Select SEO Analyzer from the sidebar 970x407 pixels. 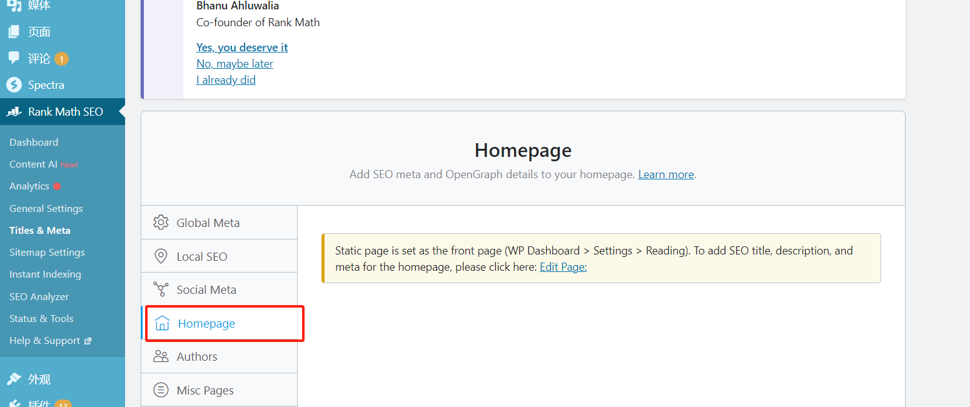click(x=39, y=297)
